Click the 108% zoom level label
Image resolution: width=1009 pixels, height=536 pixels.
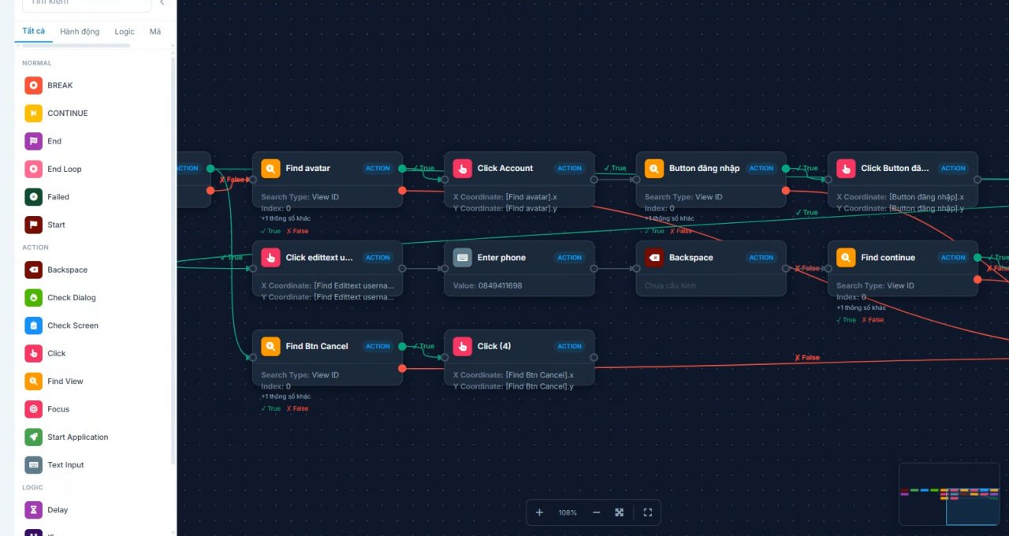coord(568,512)
